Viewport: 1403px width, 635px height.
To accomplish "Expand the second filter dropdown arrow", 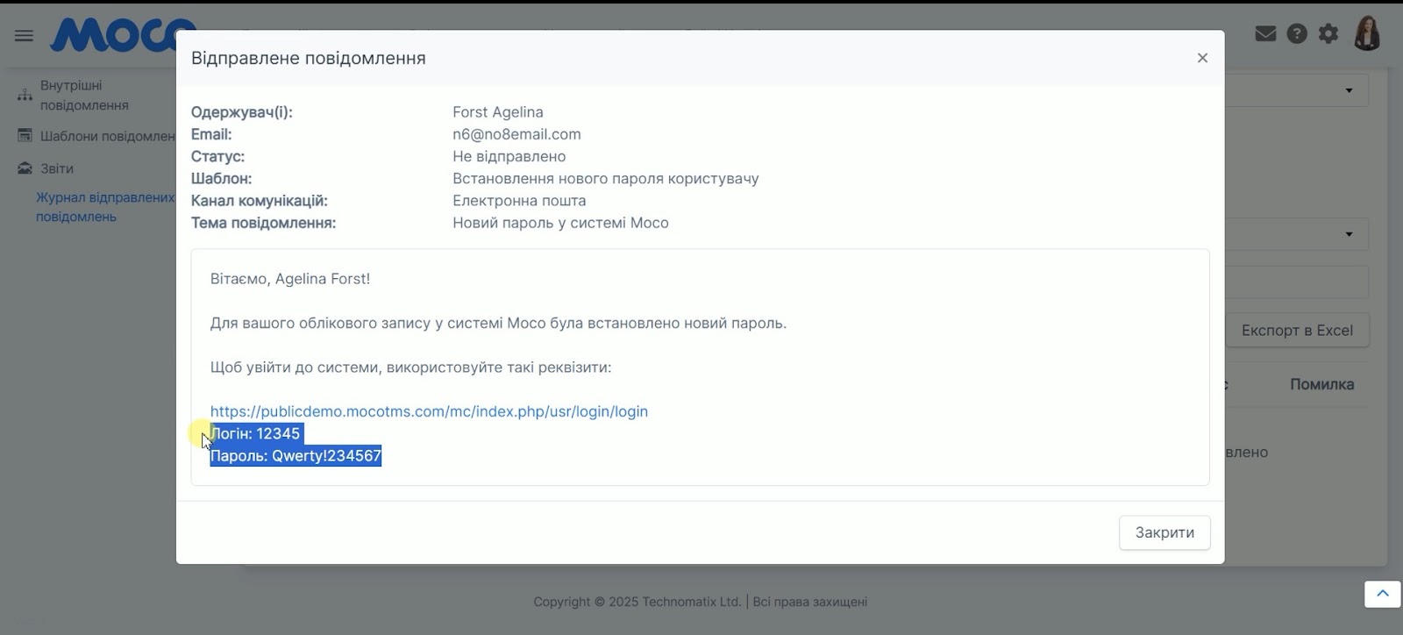I will point(1349,234).
